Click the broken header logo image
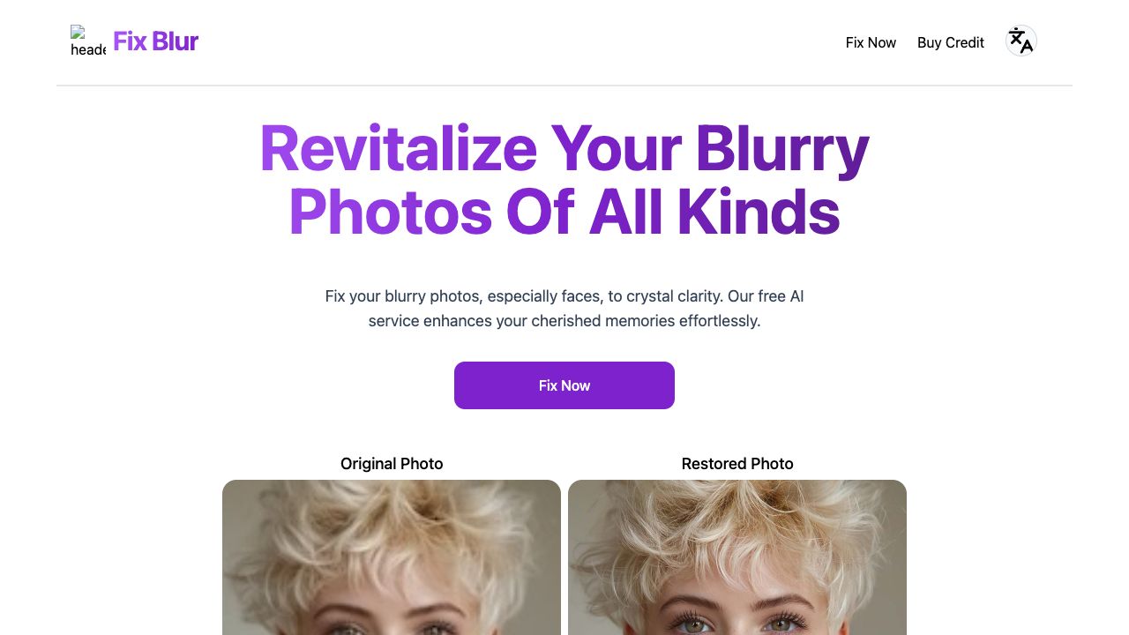Screen dimensions: 1129x635 pyautogui.click(x=88, y=41)
